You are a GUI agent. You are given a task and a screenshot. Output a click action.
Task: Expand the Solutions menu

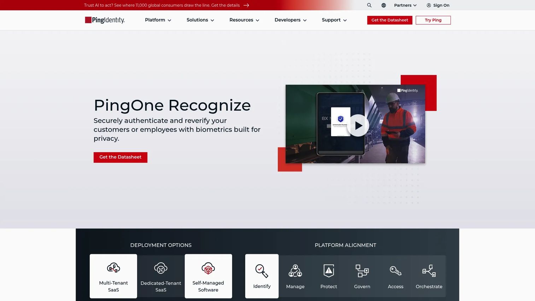[200, 20]
